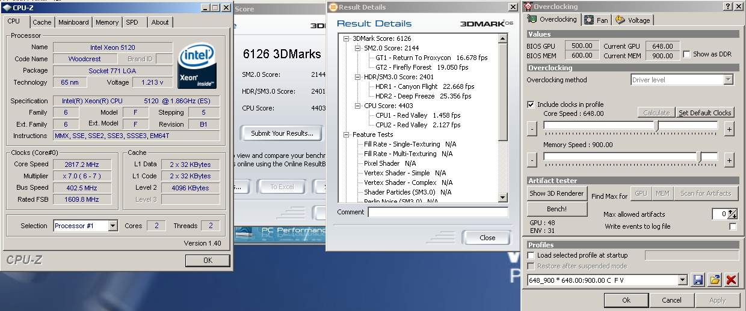Collapse the 3DMark Score tree node
This screenshot has width=746, height=311.
[x=346, y=38]
